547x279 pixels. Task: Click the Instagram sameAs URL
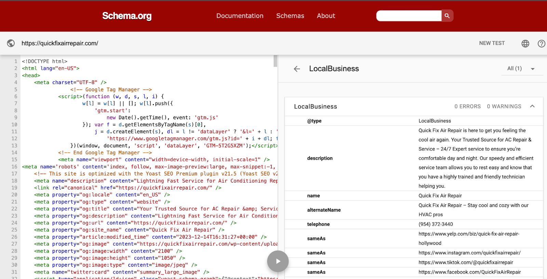pyautogui.click(x=469, y=253)
